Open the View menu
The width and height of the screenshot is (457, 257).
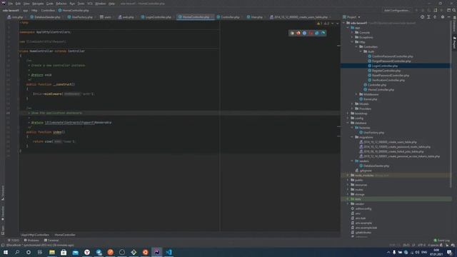coord(26,4)
